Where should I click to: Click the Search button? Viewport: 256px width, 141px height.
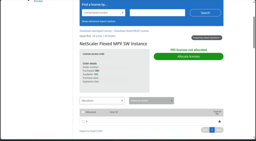(x=205, y=13)
